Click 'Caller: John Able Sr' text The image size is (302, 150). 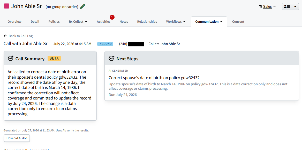pos(164,44)
